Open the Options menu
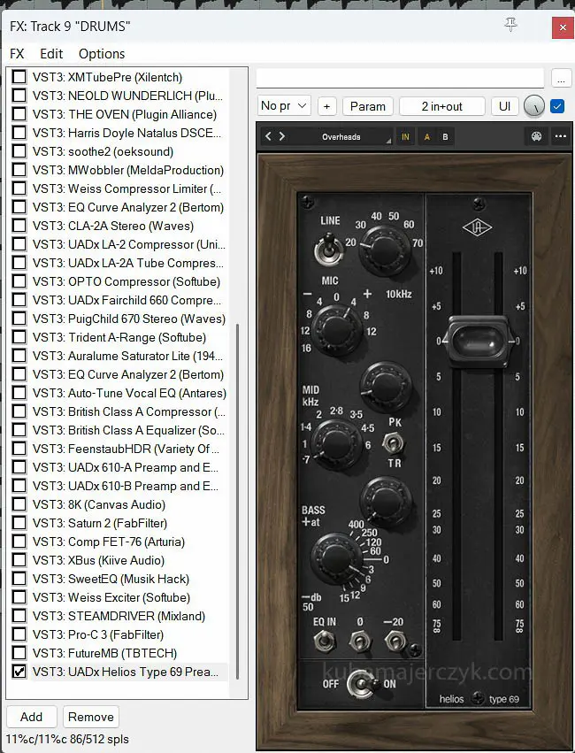 (x=102, y=54)
